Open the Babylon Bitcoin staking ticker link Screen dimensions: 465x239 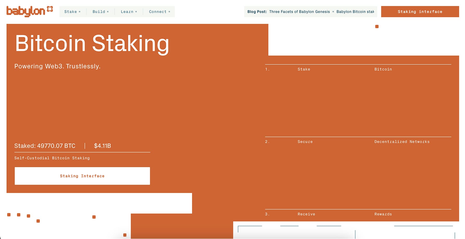[x=355, y=12]
